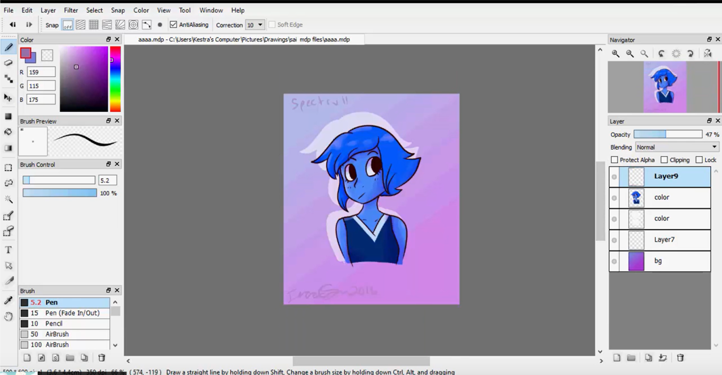Rotate canvas right in Navigator

691,54
